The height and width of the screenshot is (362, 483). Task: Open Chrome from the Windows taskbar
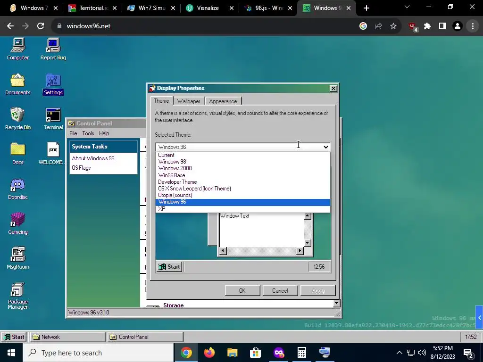click(186, 353)
